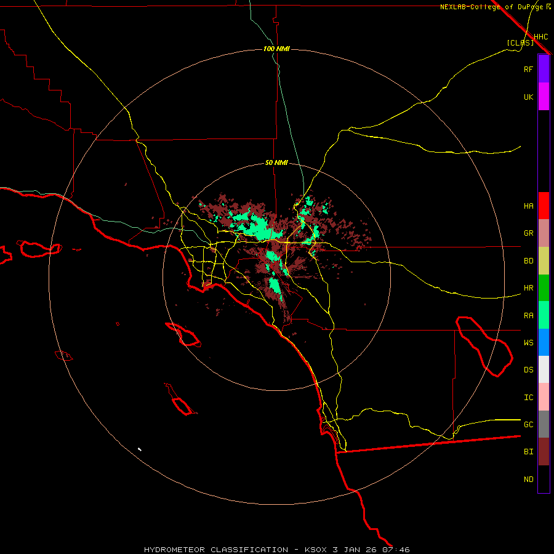Image resolution: width=554 pixels, height=554 pixels.
Task: Click the RA legend label
Action: tap(528, 316)
